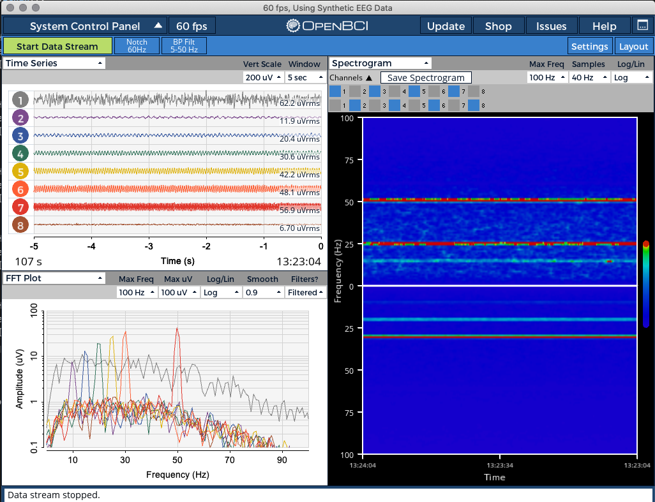Open the FFT Plot widget selector
The height and width of the screenshot is (502, 655).
[x=54, y=278]
